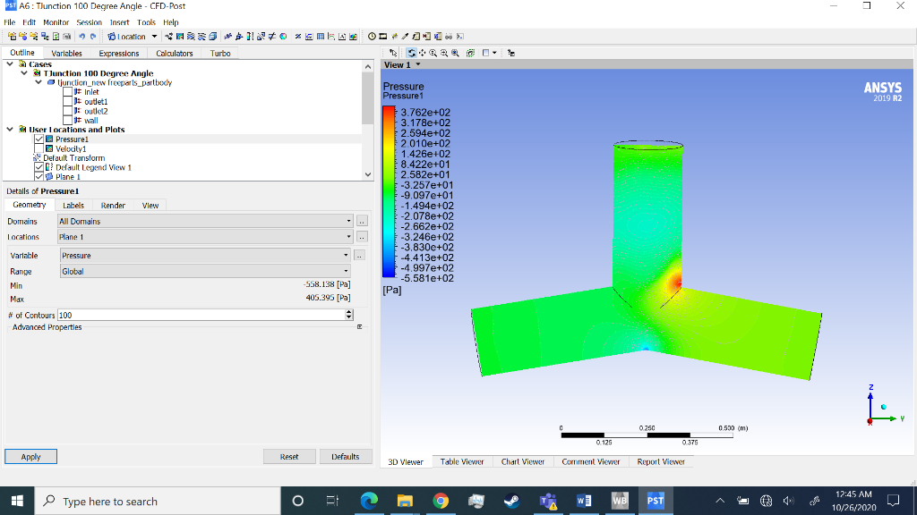Screen dimensions: 917x515
Task: Check Velocity1 contour visibility
Action: tap(39, 148)
